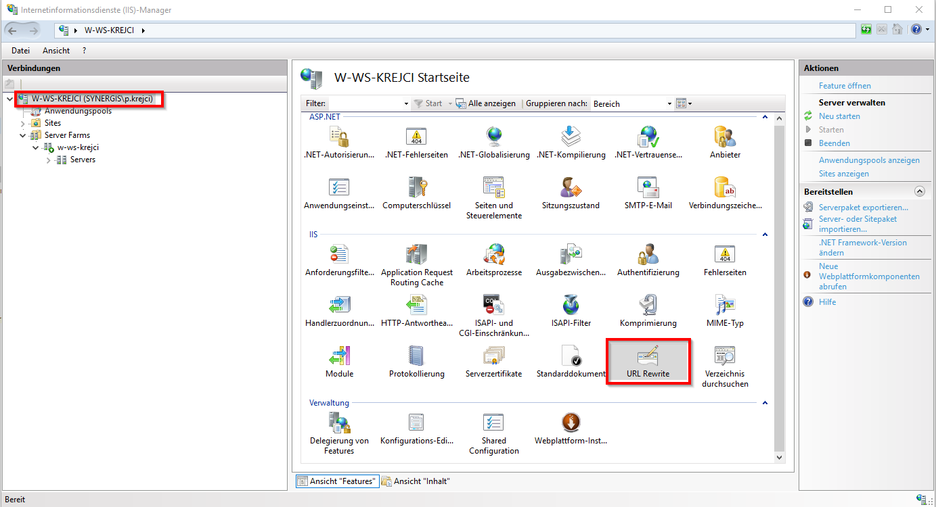The image size is (936, 507).
Task: Collapse the Bereitstellen section
Action: click(919, 191)
